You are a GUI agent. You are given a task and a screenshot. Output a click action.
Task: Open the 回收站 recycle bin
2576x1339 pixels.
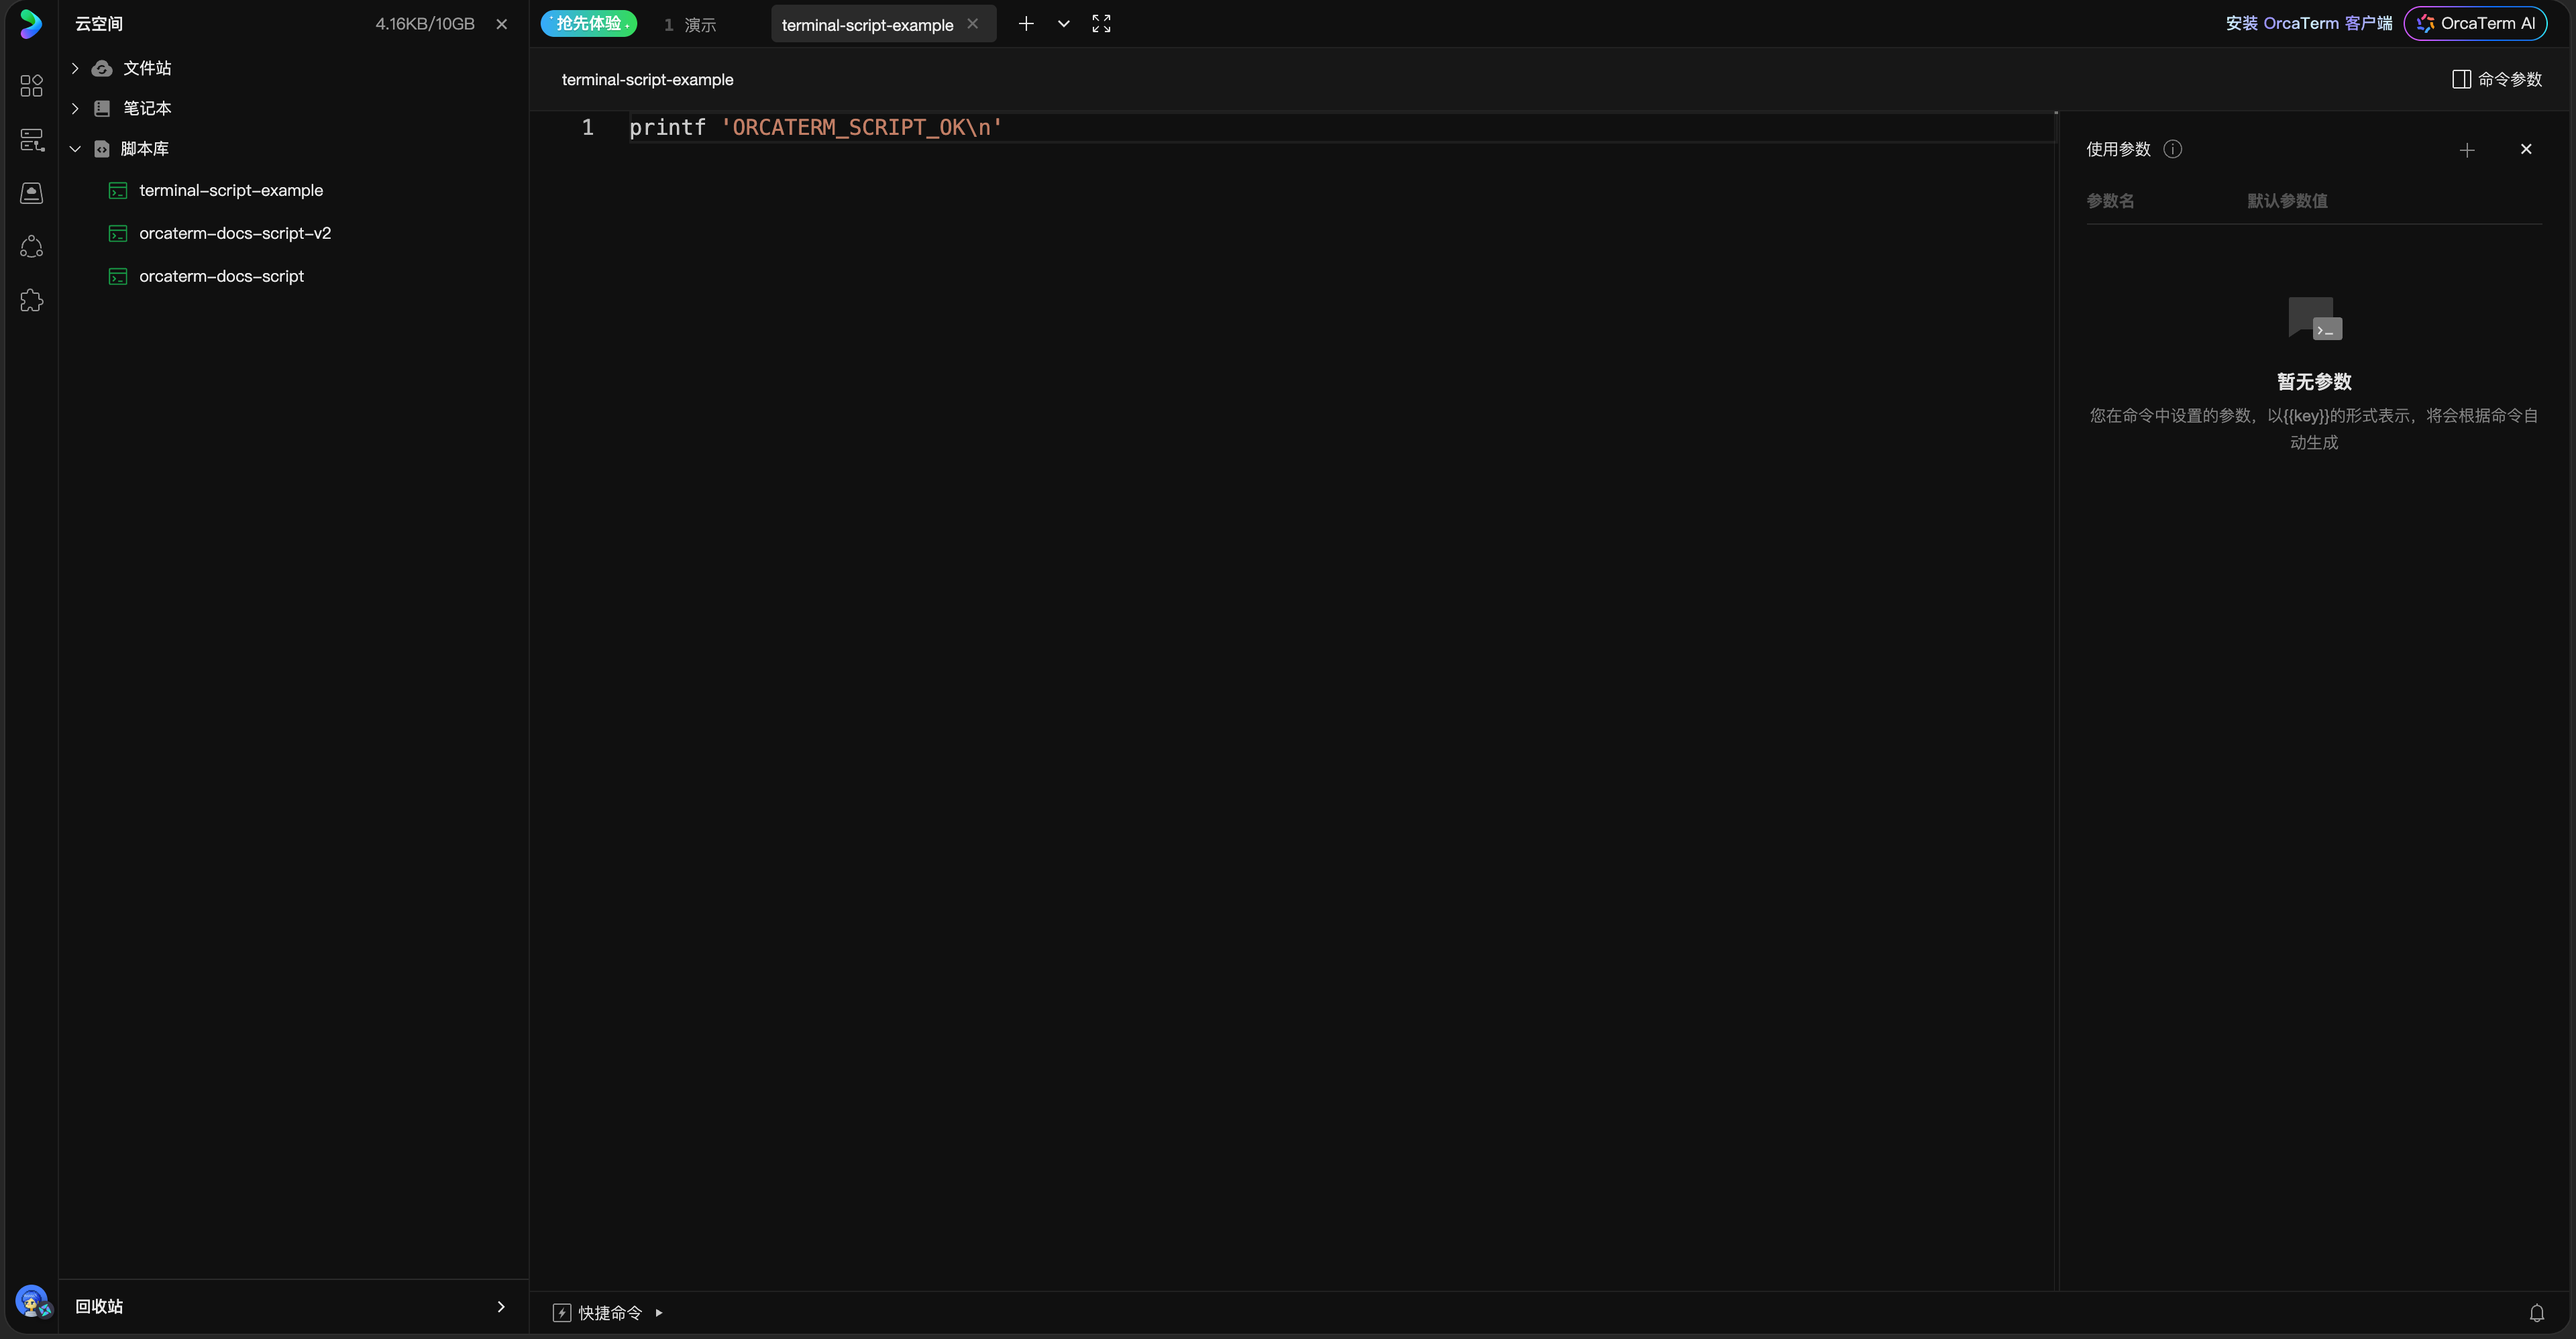(292, 1306)
